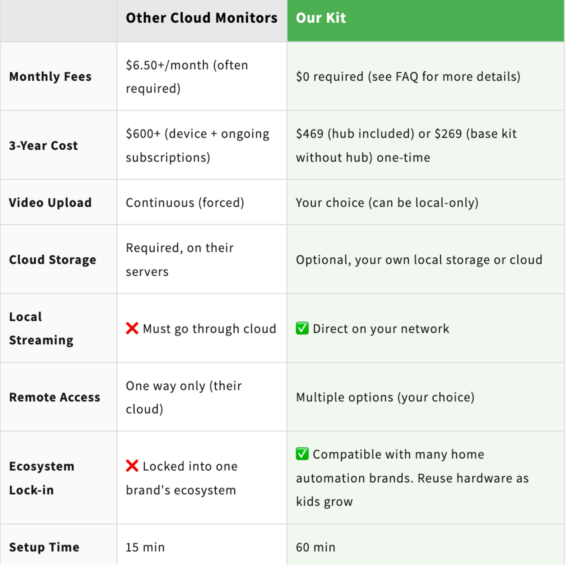Click the "$0 required (see FAQ" cell text

pyautogui.click(x=408, y=76)
